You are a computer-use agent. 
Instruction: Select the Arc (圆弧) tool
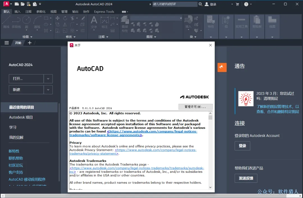click(37, 22)
